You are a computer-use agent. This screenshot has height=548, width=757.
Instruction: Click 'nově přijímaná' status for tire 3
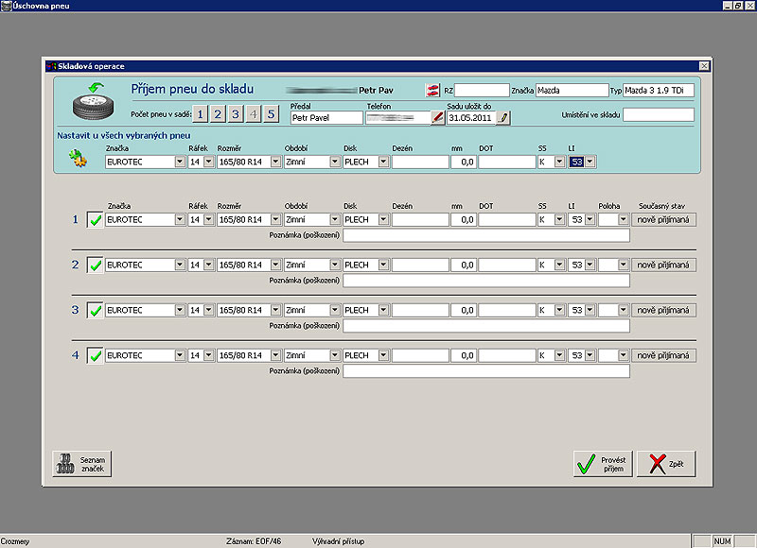click(x=663, y=311)
